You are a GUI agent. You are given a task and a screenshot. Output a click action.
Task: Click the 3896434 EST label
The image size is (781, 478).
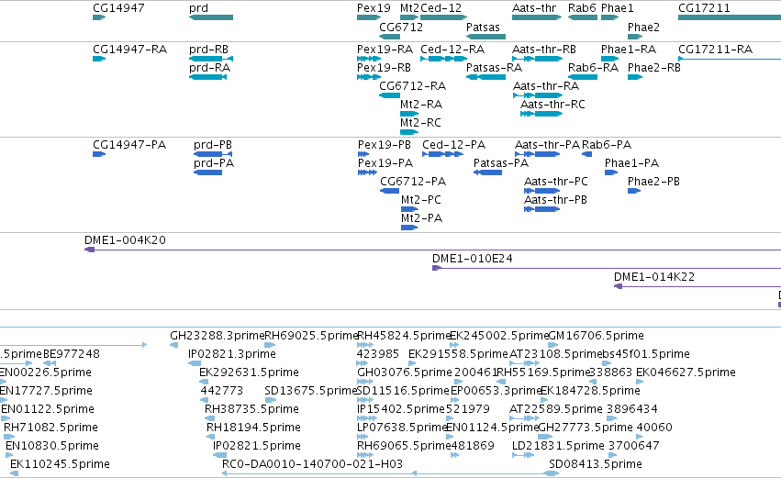point(632,410)
